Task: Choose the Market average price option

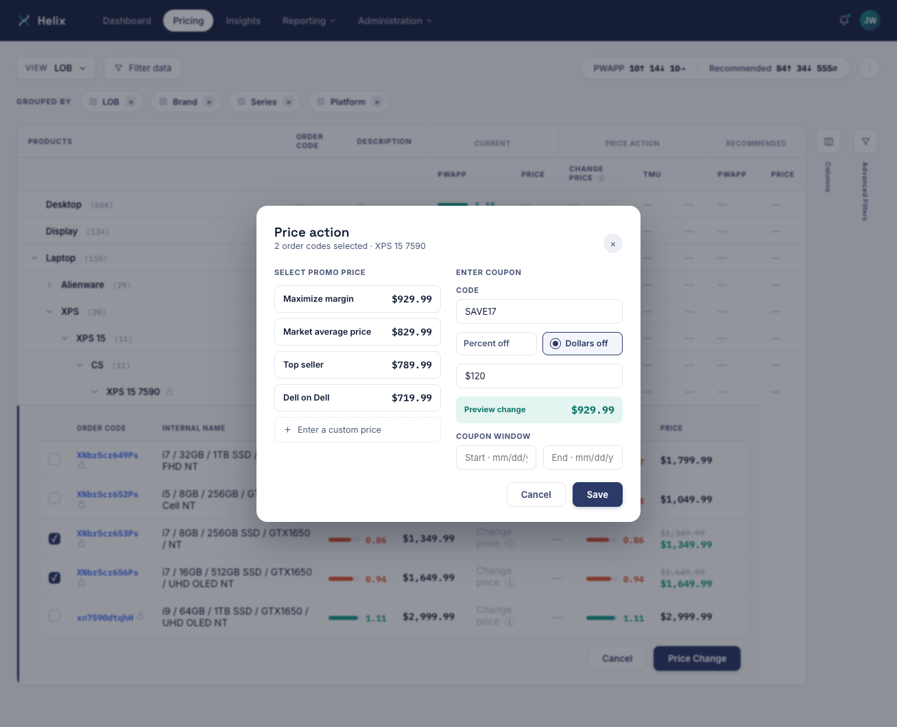Action: (357, 332)
